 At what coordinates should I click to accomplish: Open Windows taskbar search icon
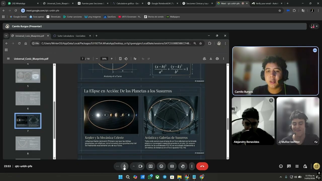[x=128, y=177]
